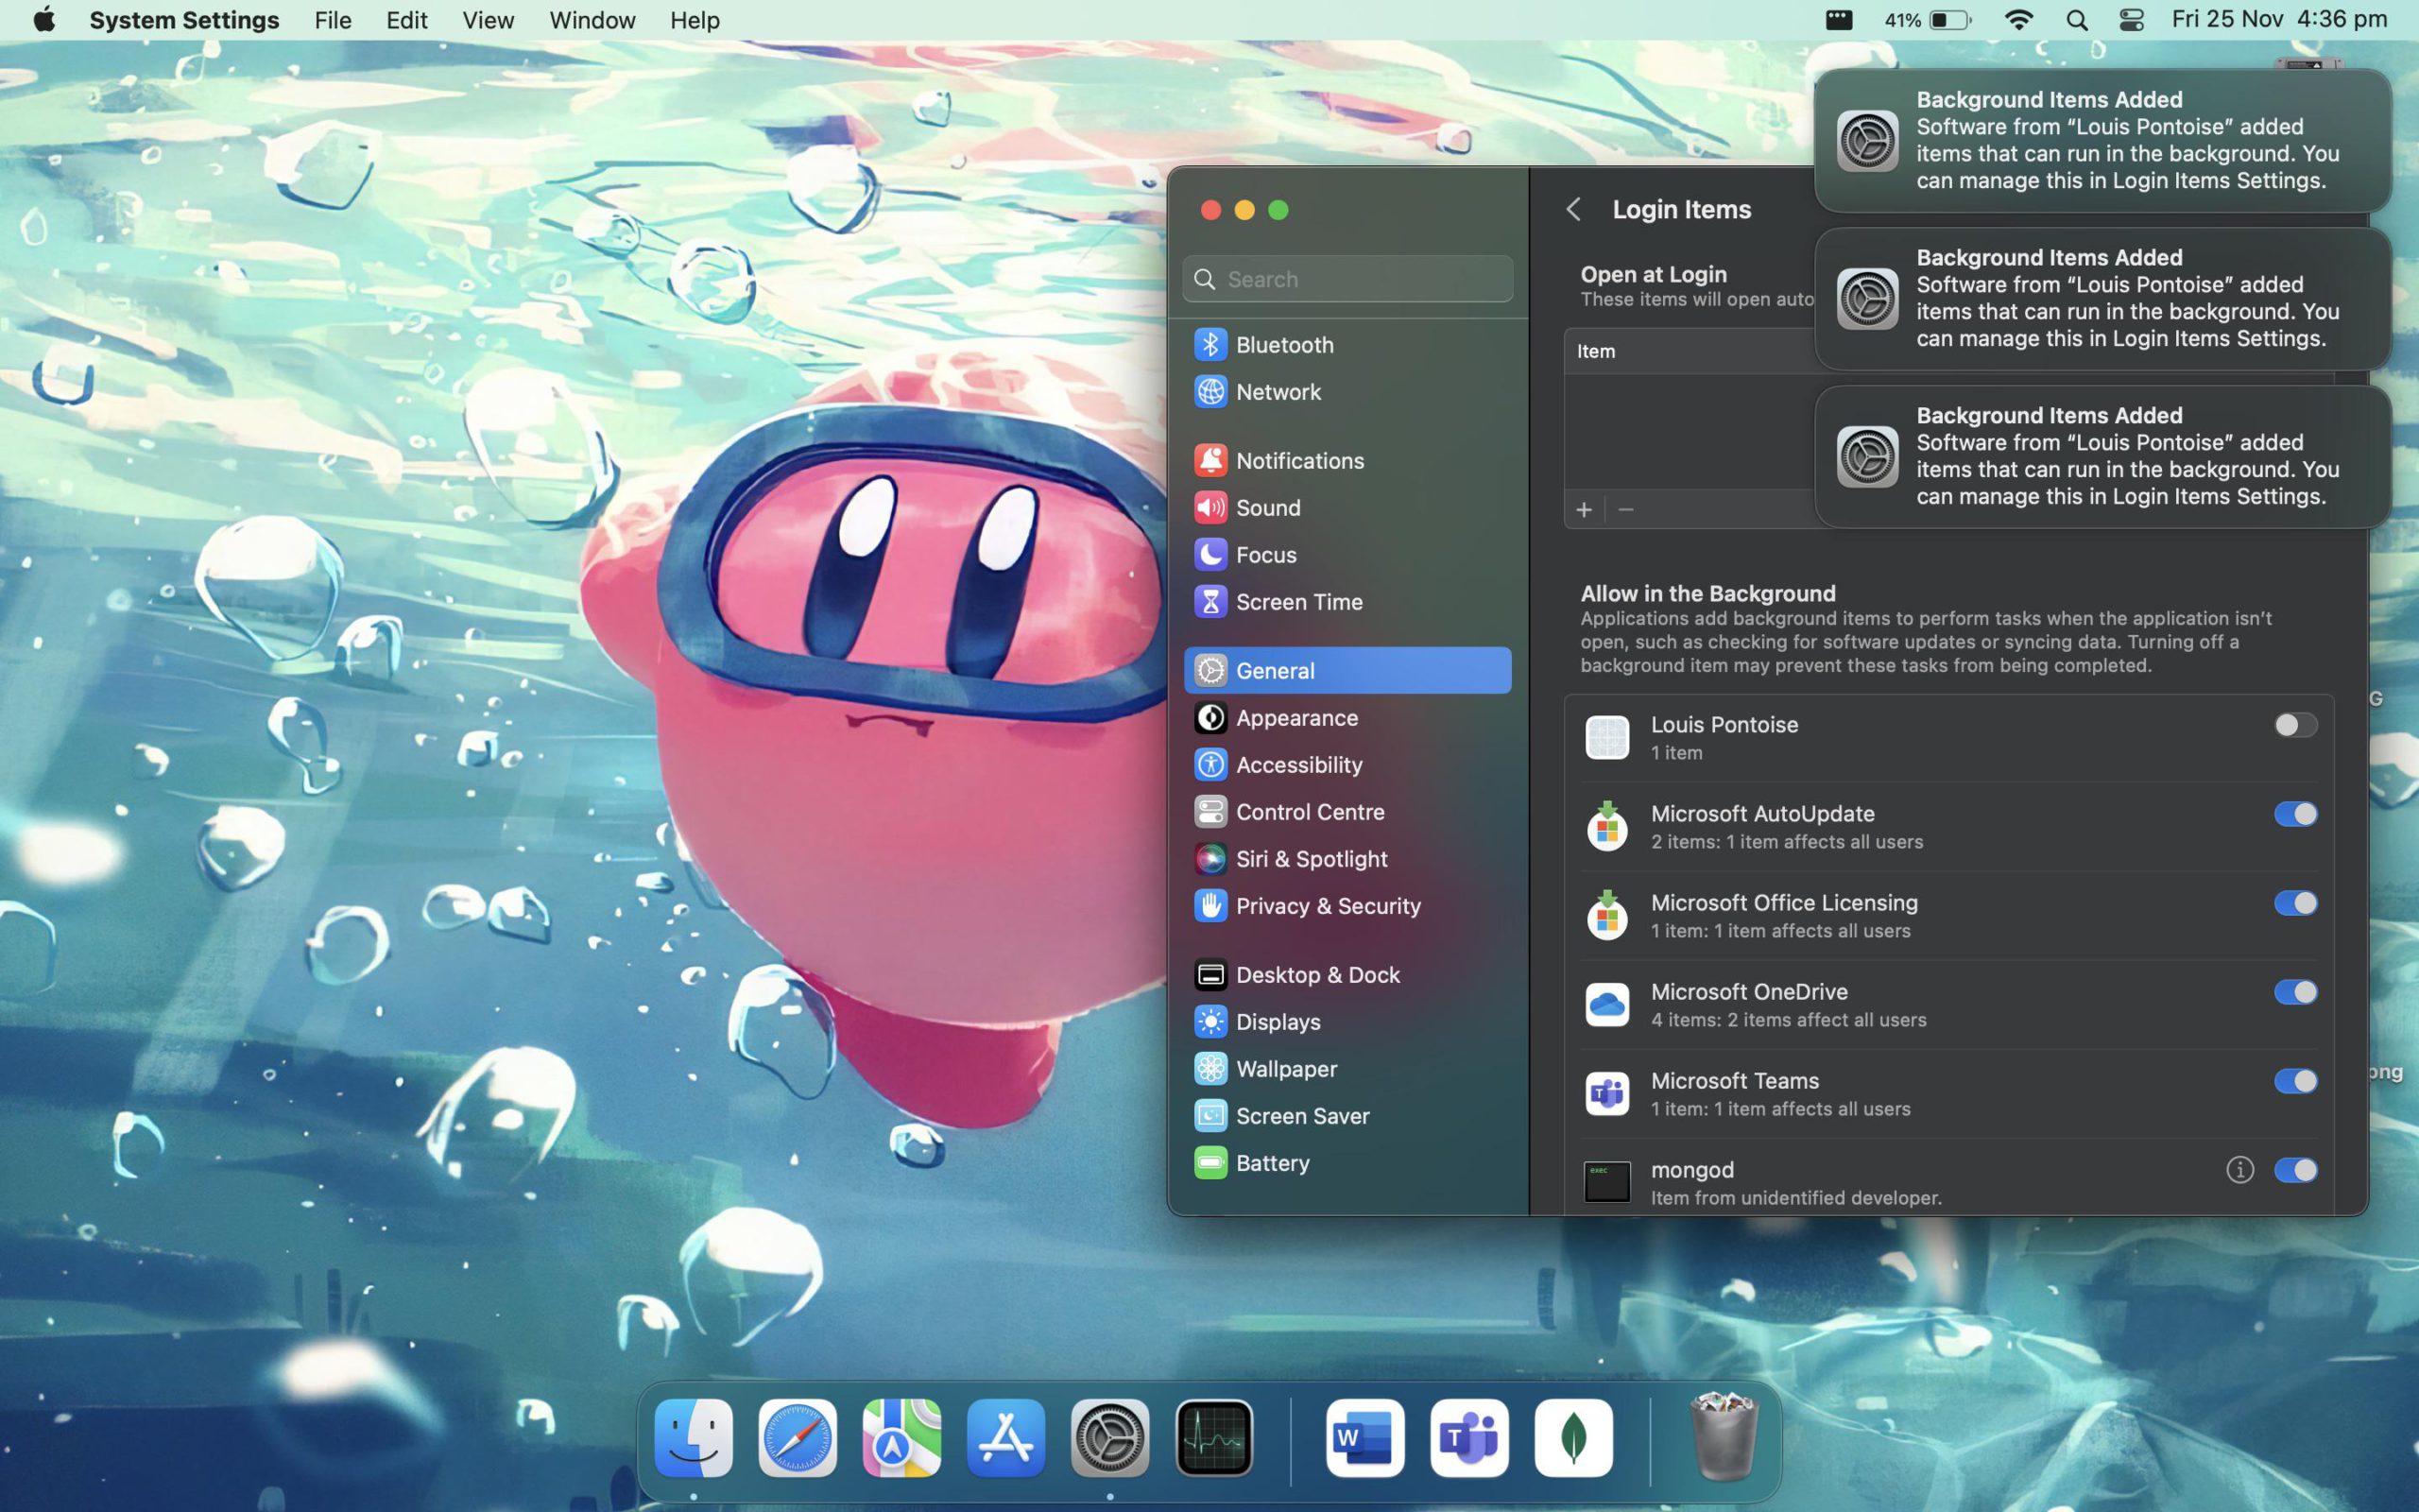
Task: Open the Help menu
Action: pyautogui.click(x=695, y=20)
